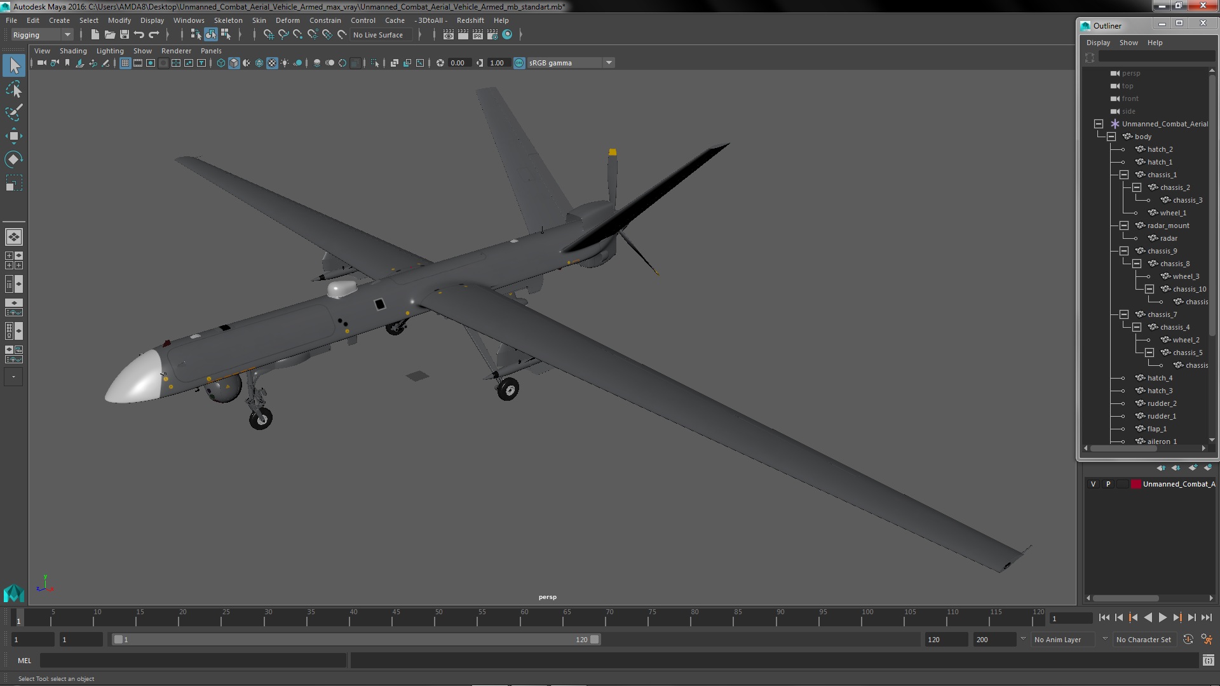Select the arrow Select Tool in toolbox
The width and height of the screenshot is (1220, 686).
pos(14,65)
